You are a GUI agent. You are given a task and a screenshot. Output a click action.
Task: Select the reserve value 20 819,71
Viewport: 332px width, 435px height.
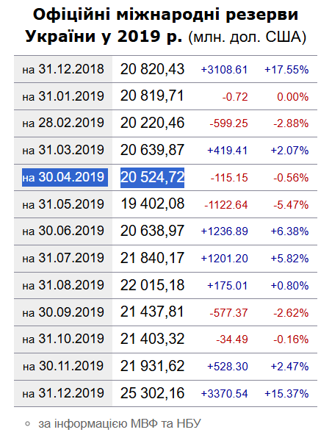[x=152, y=96]
